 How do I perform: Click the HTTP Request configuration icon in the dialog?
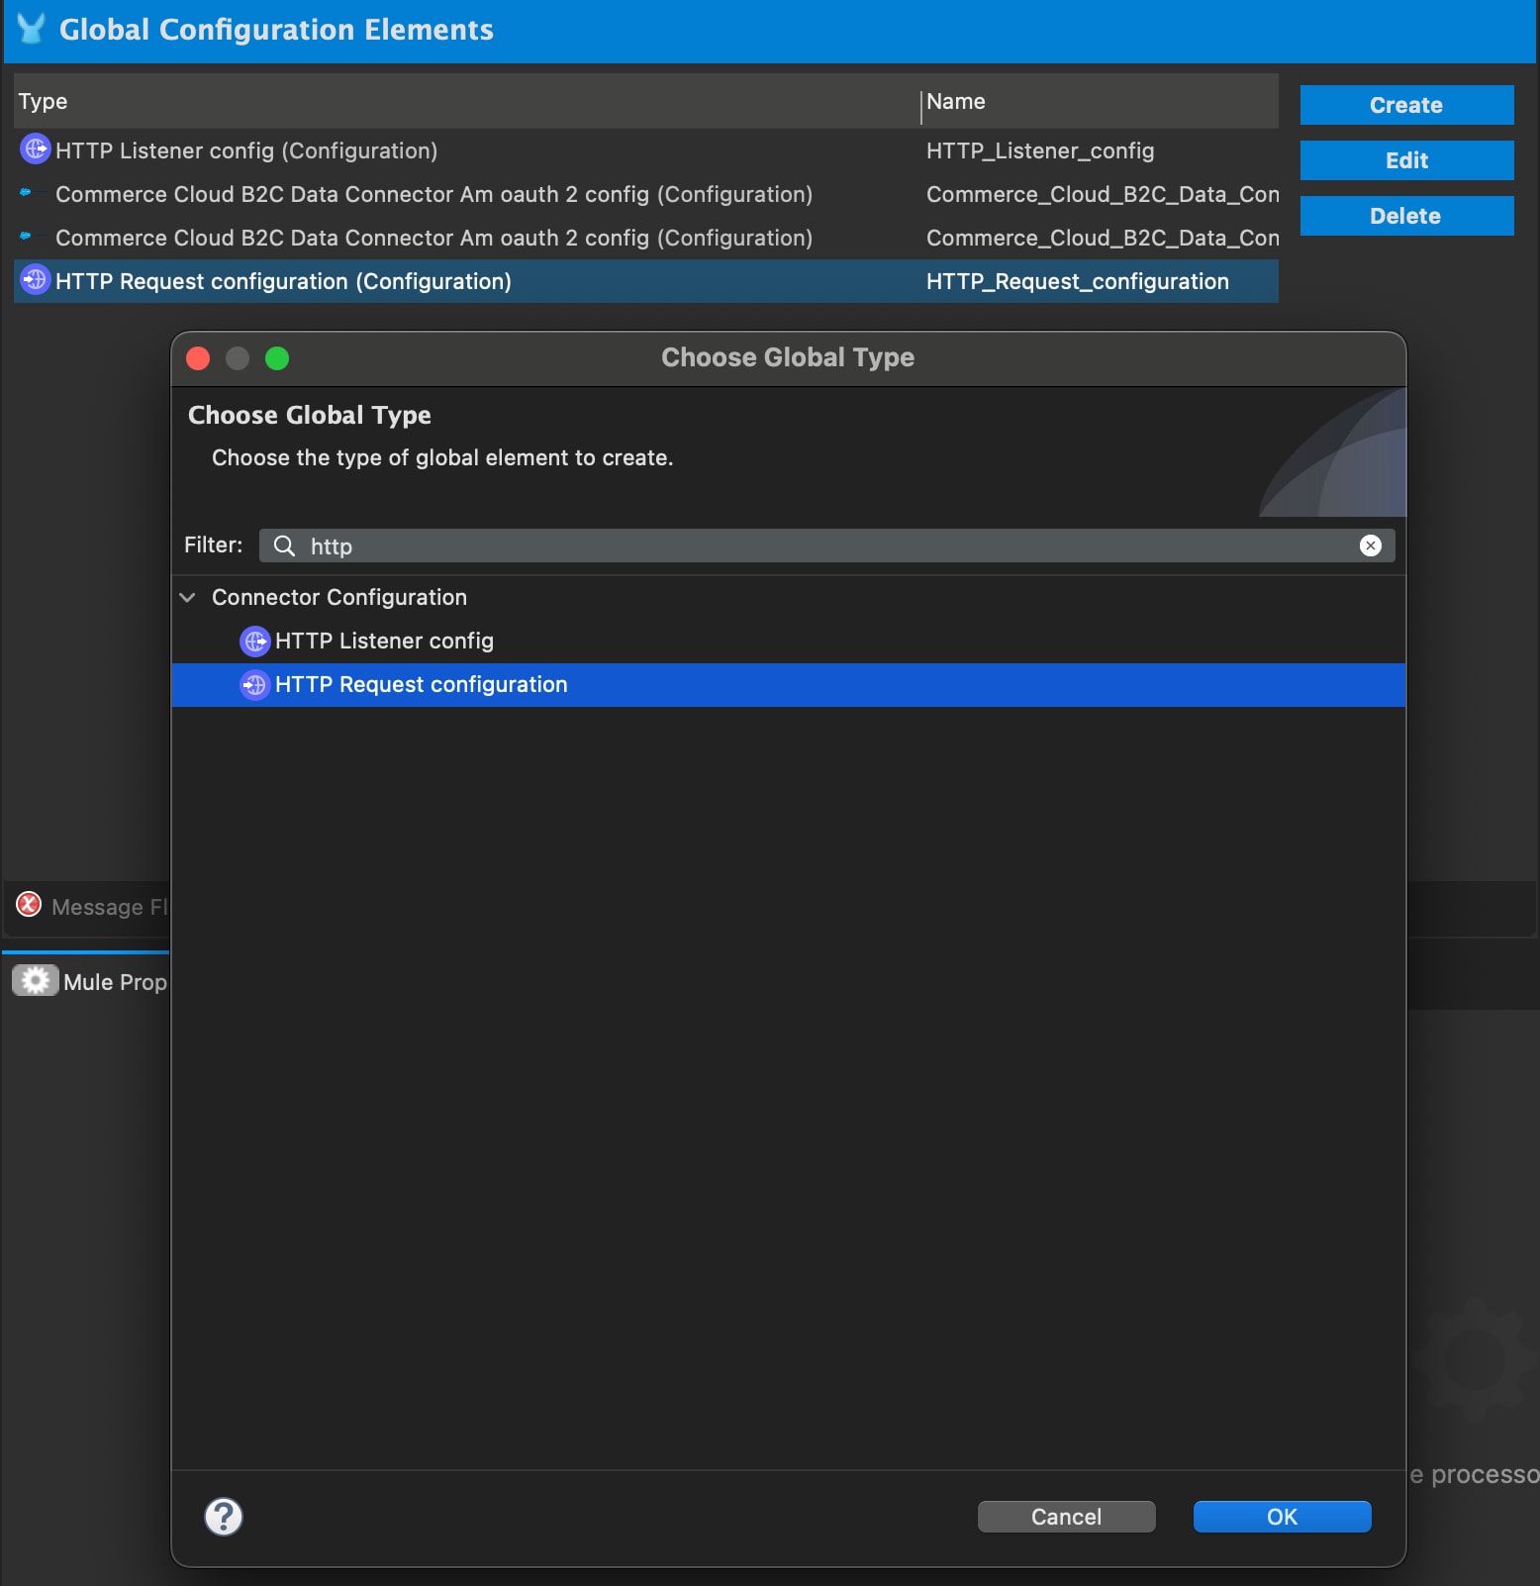point(255,685)
